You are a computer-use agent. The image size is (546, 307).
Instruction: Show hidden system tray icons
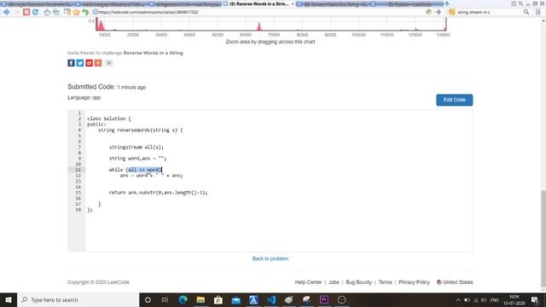(458, 300)
